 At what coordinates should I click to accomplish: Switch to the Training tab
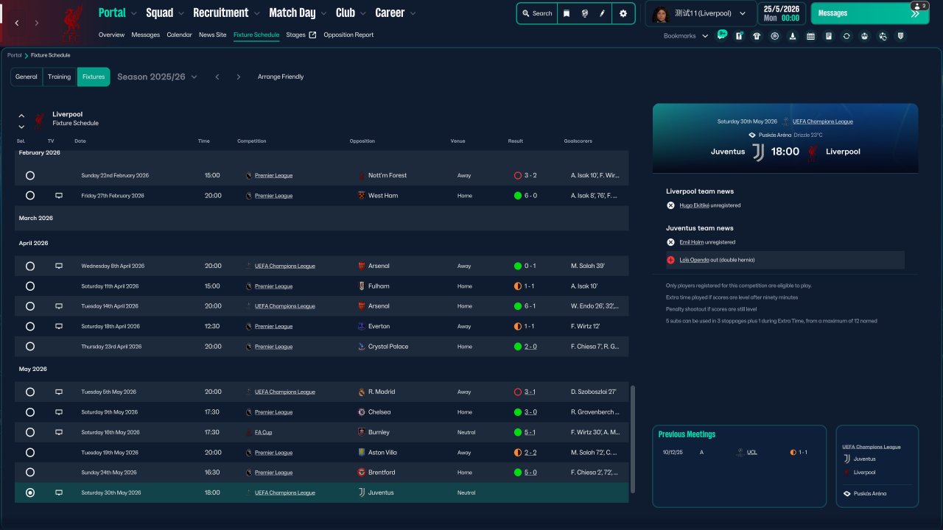pos(59,77)
